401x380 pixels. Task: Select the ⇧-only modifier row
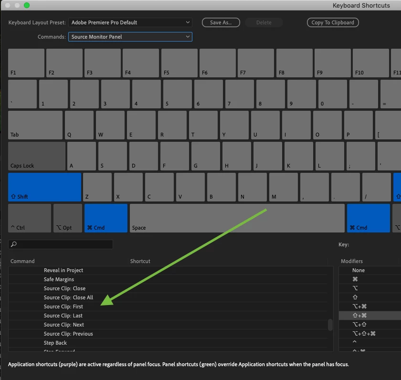point(370,297)
